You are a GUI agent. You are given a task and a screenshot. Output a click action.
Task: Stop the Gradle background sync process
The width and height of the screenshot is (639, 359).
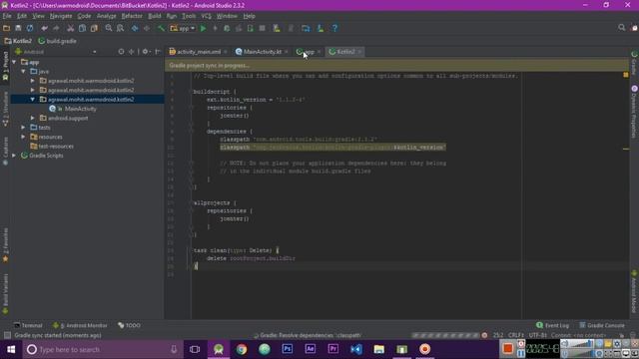[484, 335]
